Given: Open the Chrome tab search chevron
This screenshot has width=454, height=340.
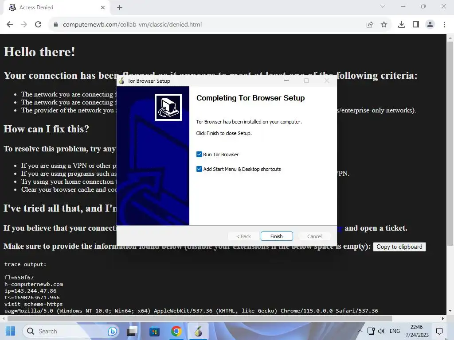Looking at the screenshot, I should (383, 6).
